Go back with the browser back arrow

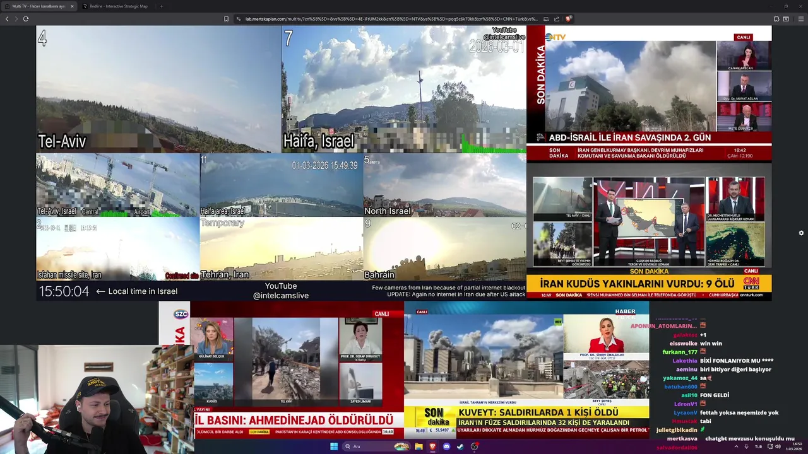coord(7,19)
